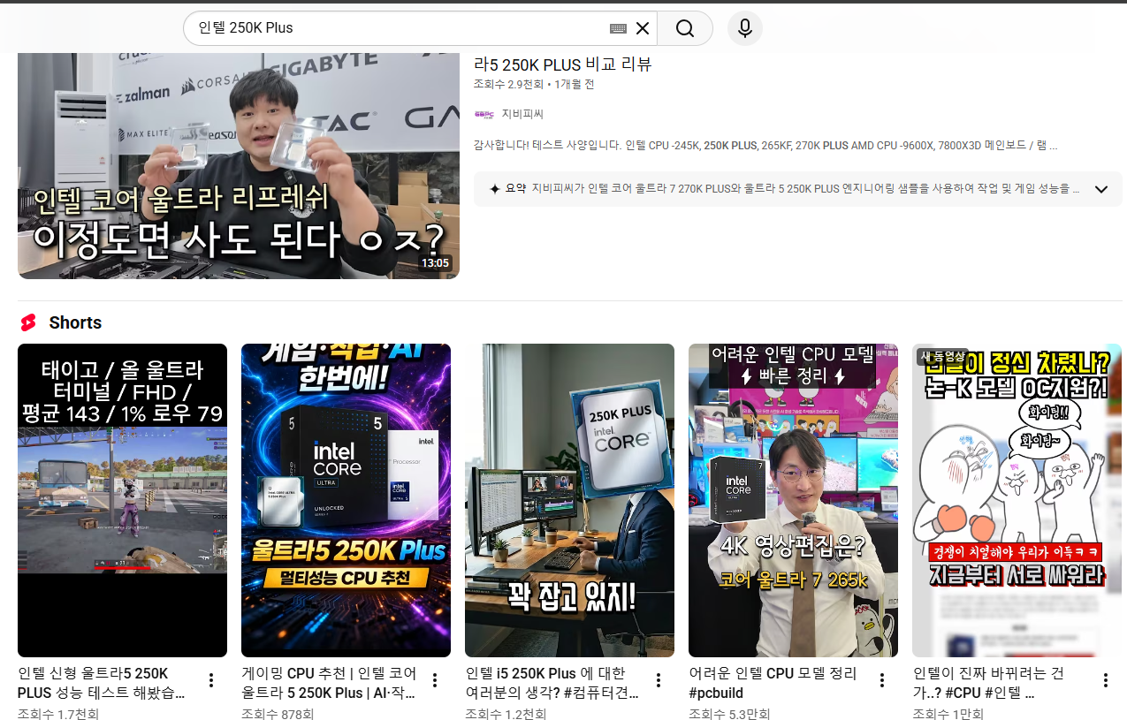Screen dimensions: 1127x720
Task: Click the Shorts logo icon
Action: 29,322
